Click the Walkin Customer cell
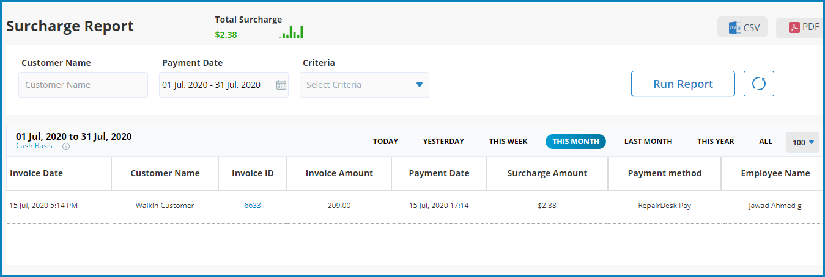 [165, 206]
